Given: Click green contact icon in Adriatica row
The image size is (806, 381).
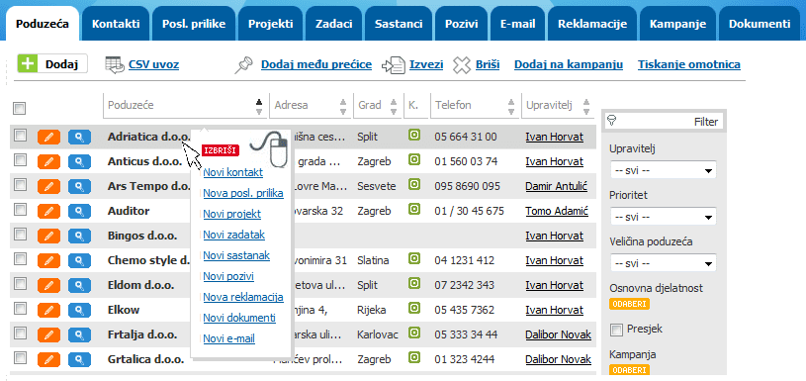Looking at the screenshot, I should [x=414, y=136].
